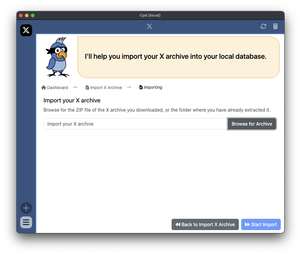This screenshot has width=301, height=255.
Task: Maximize the window using the green button
Action: point(33,15)
